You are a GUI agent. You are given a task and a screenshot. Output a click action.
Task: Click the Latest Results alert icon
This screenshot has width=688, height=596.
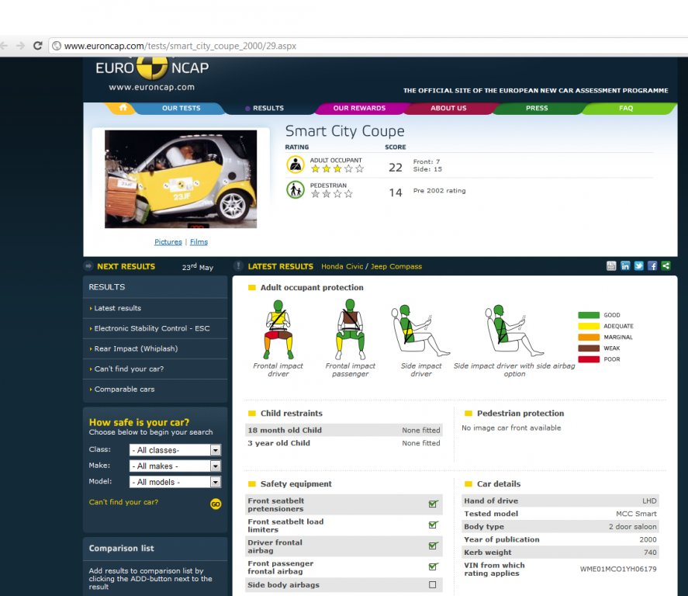tap(238, 265)
